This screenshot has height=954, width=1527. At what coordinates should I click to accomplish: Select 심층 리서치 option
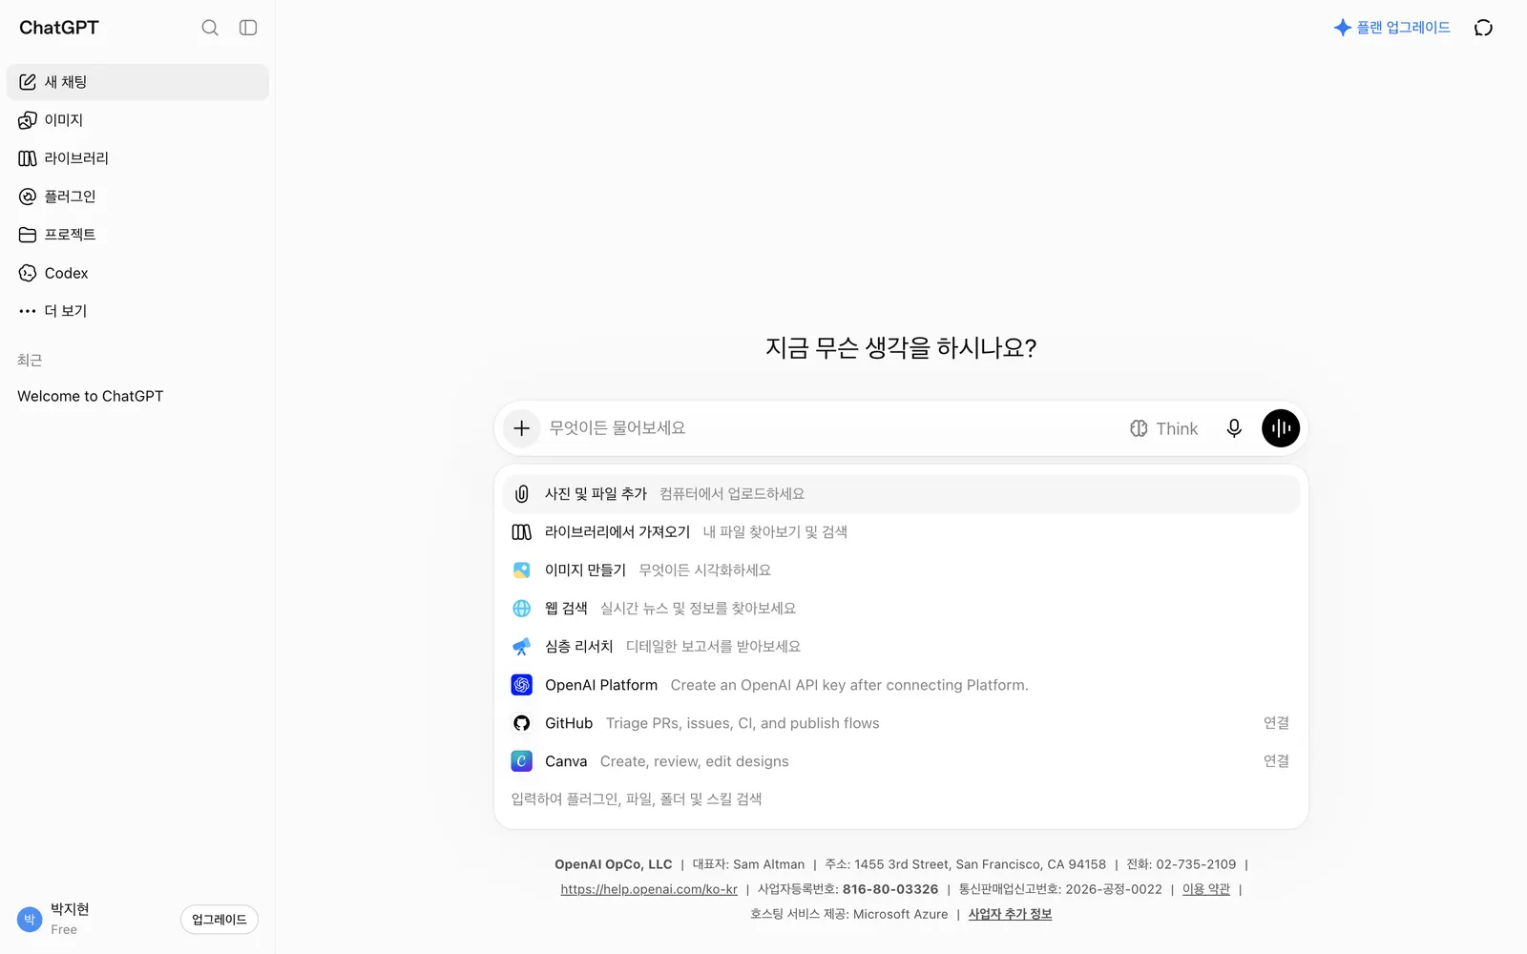point(901,647)
